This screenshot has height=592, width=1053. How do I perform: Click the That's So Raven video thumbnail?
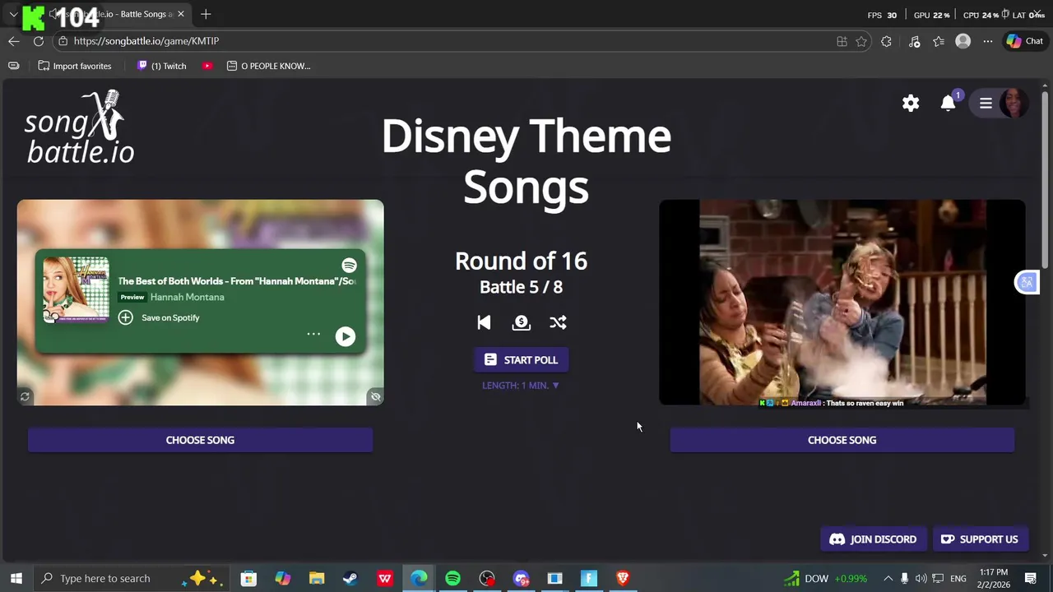842,303
